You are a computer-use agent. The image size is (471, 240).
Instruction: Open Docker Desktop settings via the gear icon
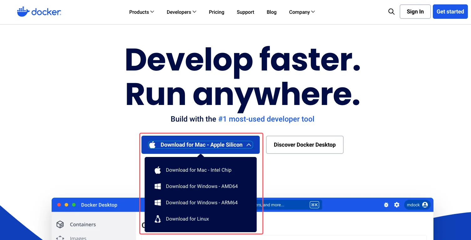coord(397,205)
